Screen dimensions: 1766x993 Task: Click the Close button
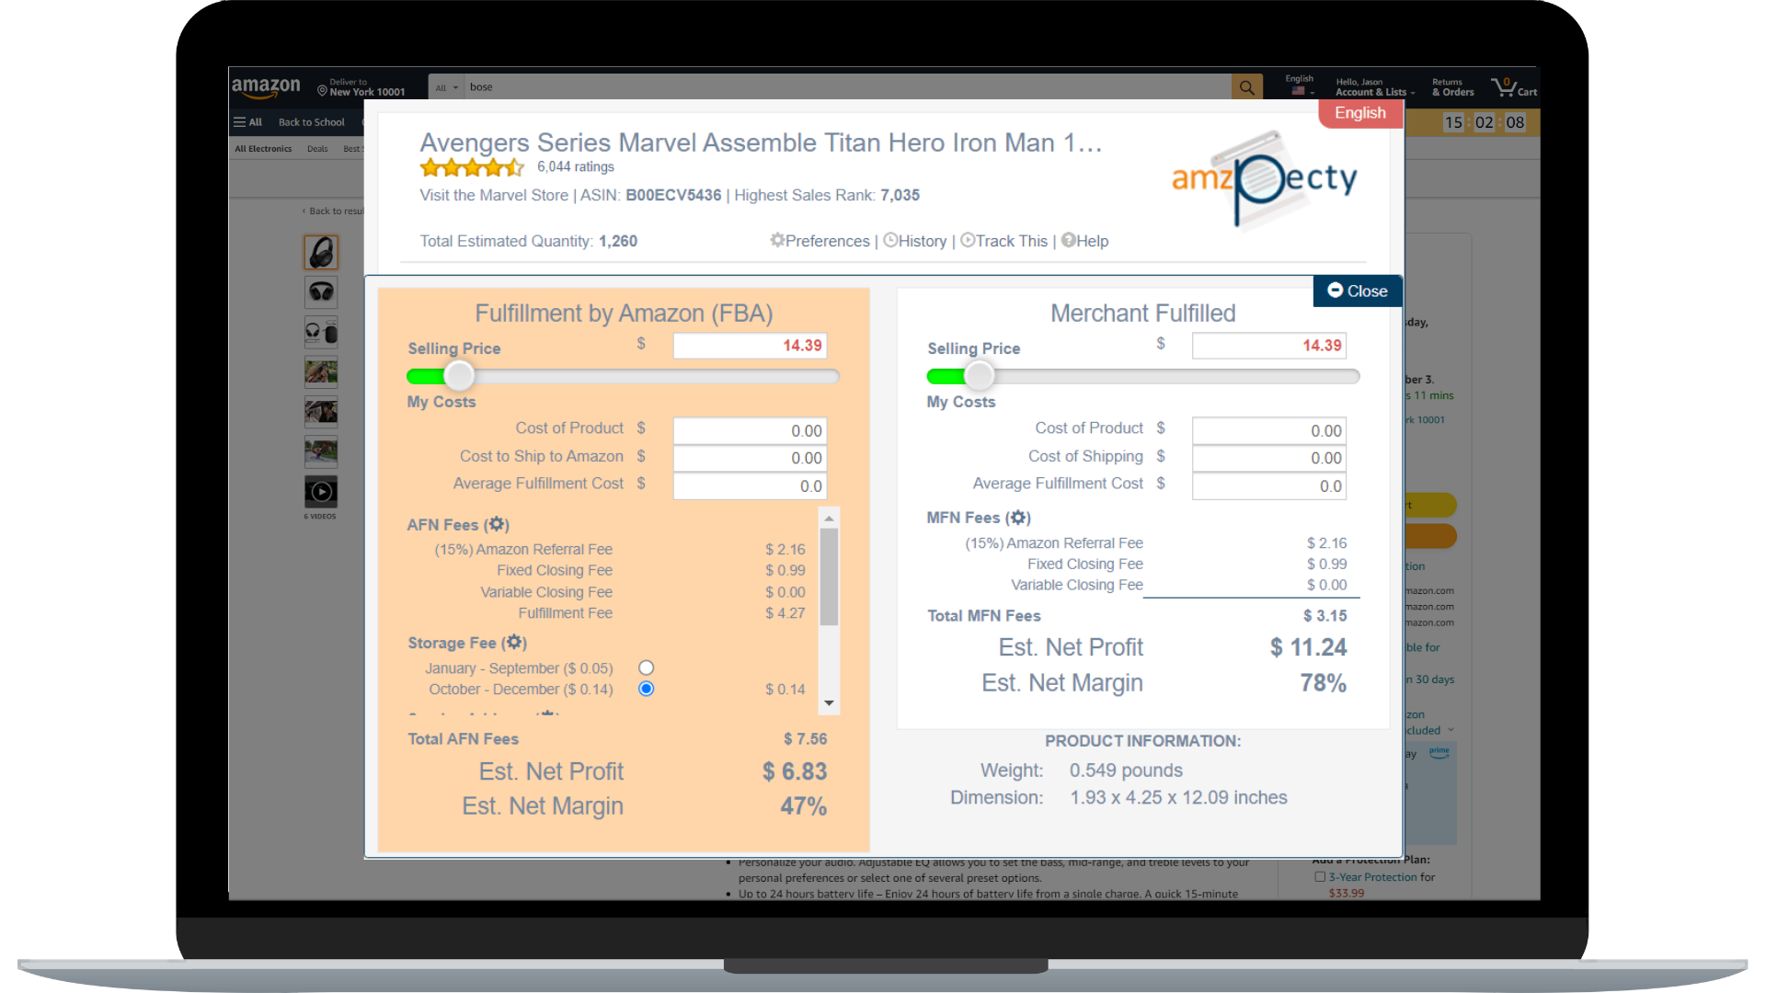pyautogui.click(x=1354, y=290)
